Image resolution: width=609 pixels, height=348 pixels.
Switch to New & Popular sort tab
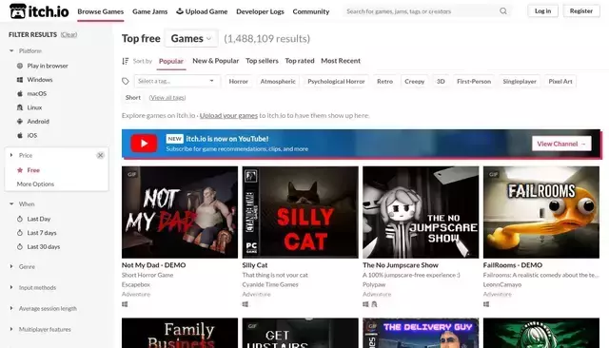coord(216,61)
